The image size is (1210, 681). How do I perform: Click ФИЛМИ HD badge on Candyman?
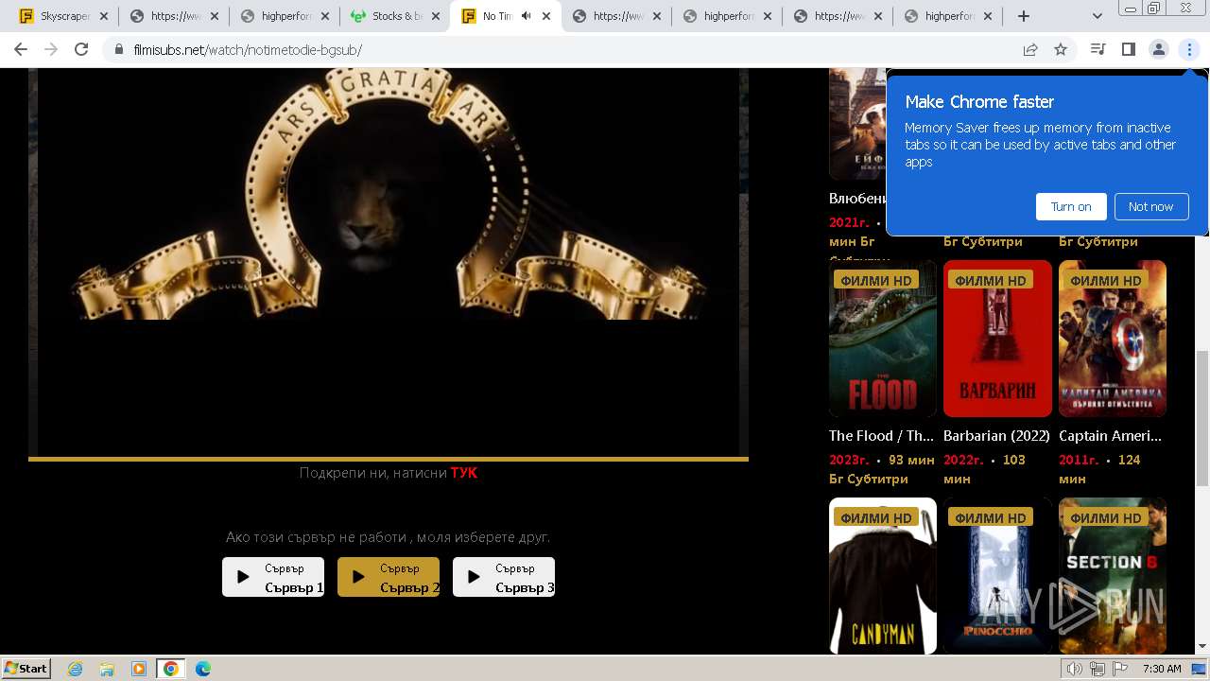tap(875, 517)
